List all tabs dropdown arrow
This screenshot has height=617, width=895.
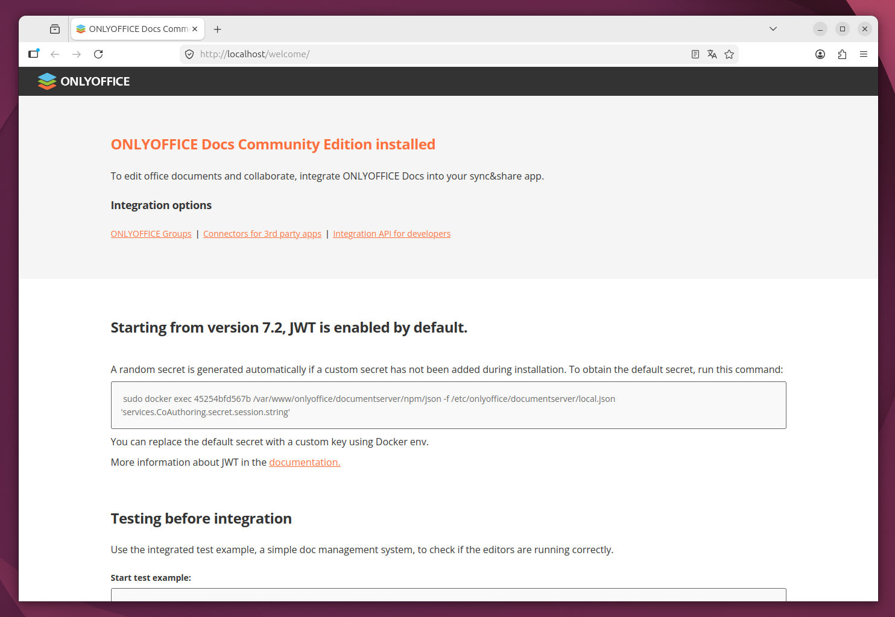pos(773,29)
